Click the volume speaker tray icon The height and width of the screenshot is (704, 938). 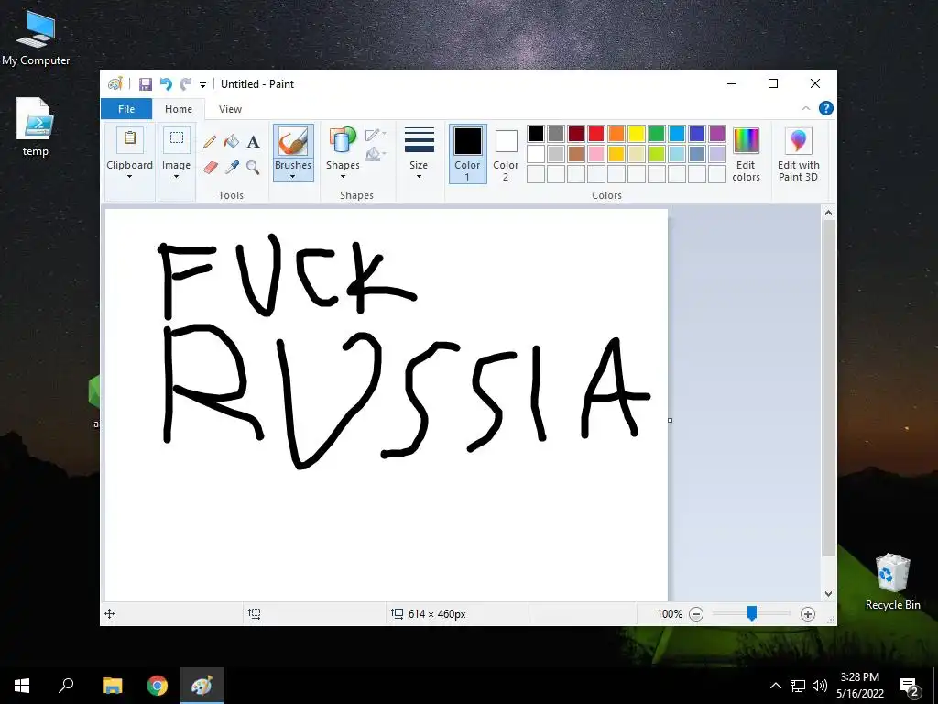[820, 686]
